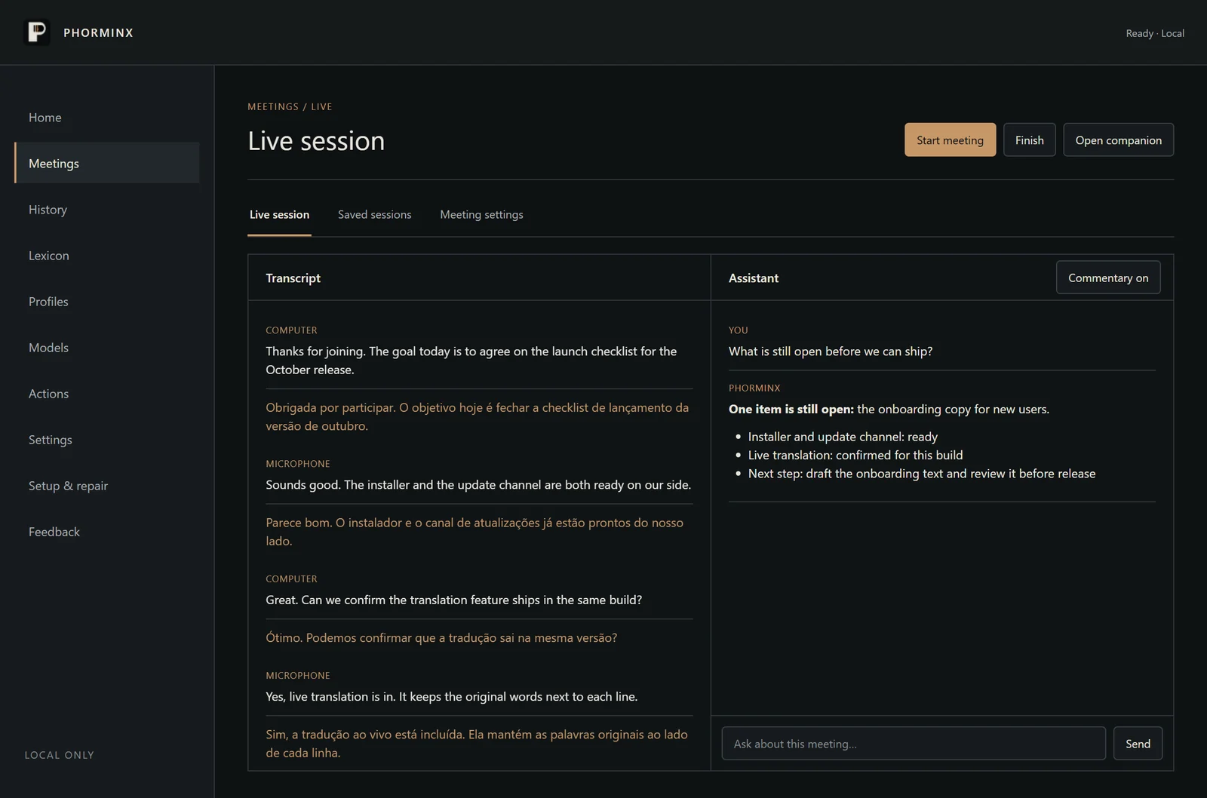This screenshot has height=798, width=1207.
Task: Send the assistant question
Action: [1138, 744]
